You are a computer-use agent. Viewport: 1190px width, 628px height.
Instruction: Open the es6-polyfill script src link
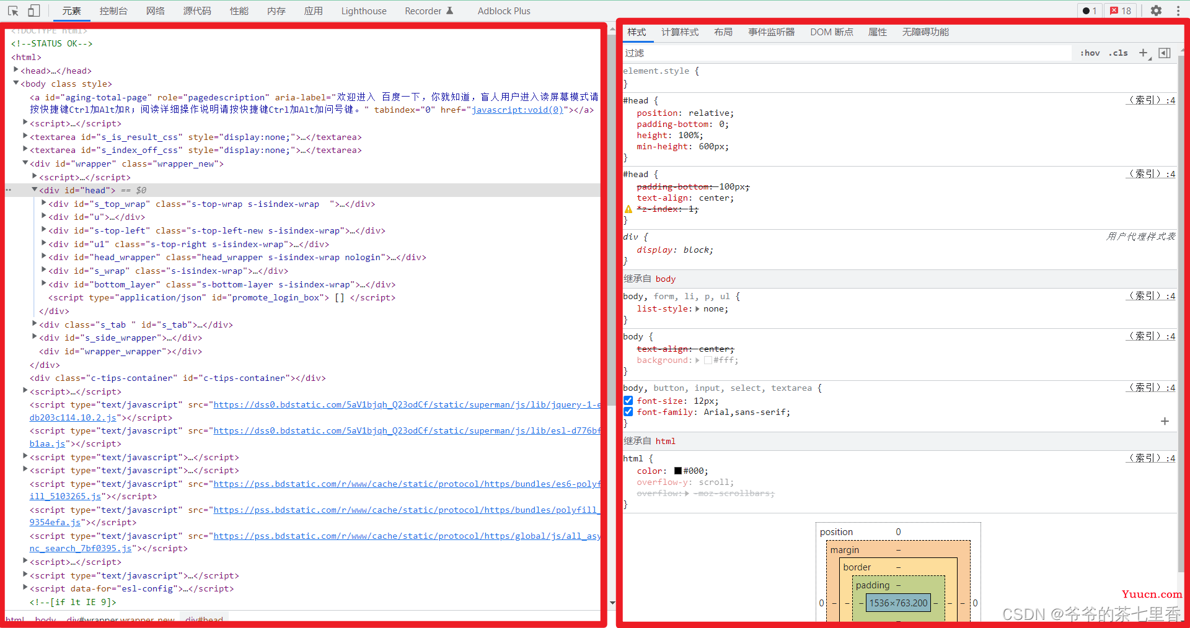point(407,484)
